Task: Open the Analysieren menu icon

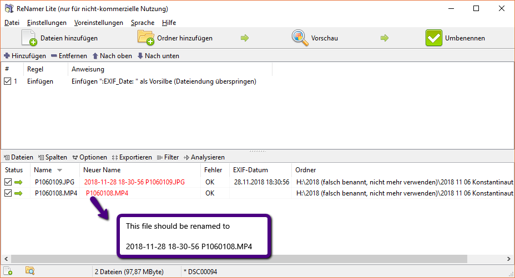Action: pyautogui.click(x=186, y=157)
